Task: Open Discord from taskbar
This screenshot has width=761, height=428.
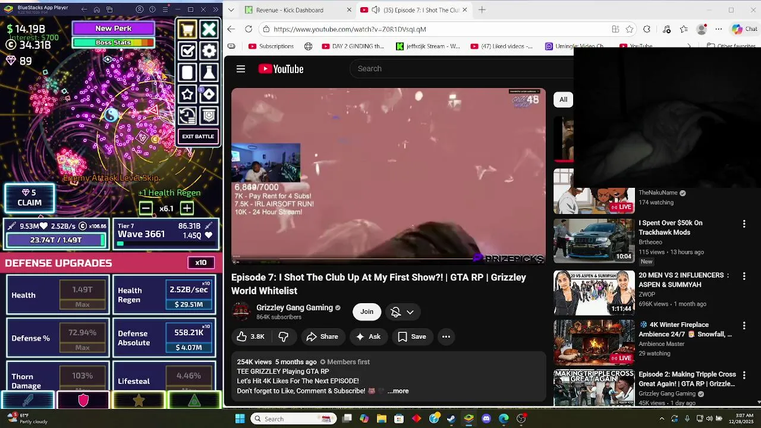Action: point(486,418)
